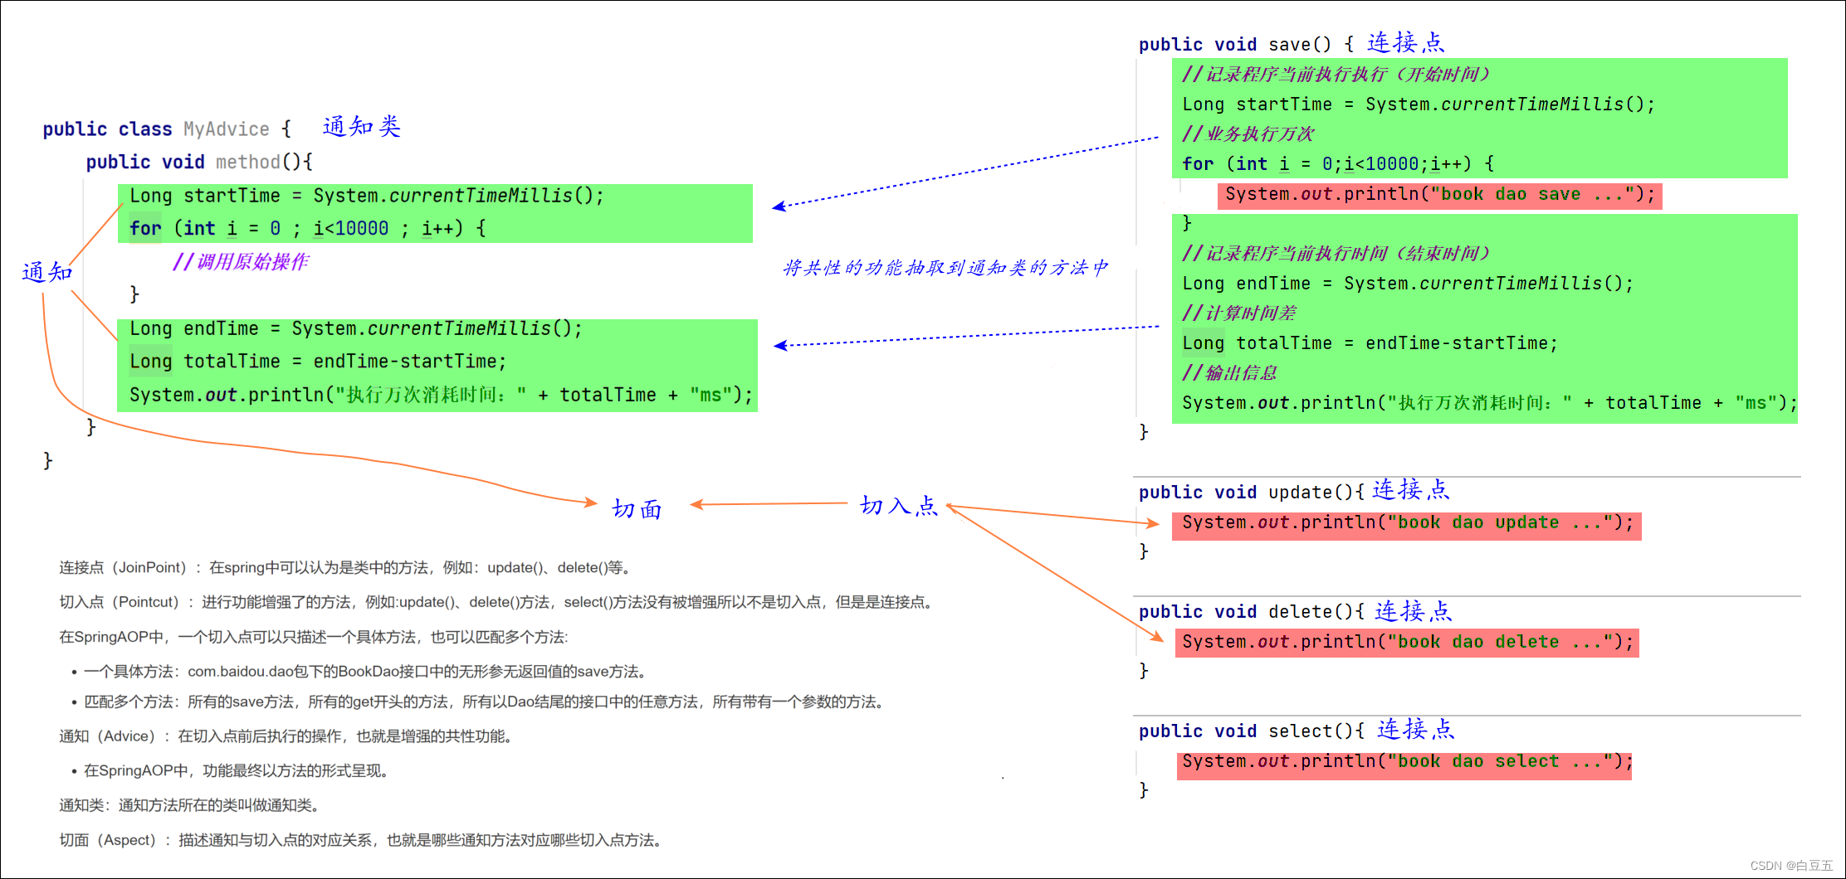Click '连接点' label beside select()

1416,729
